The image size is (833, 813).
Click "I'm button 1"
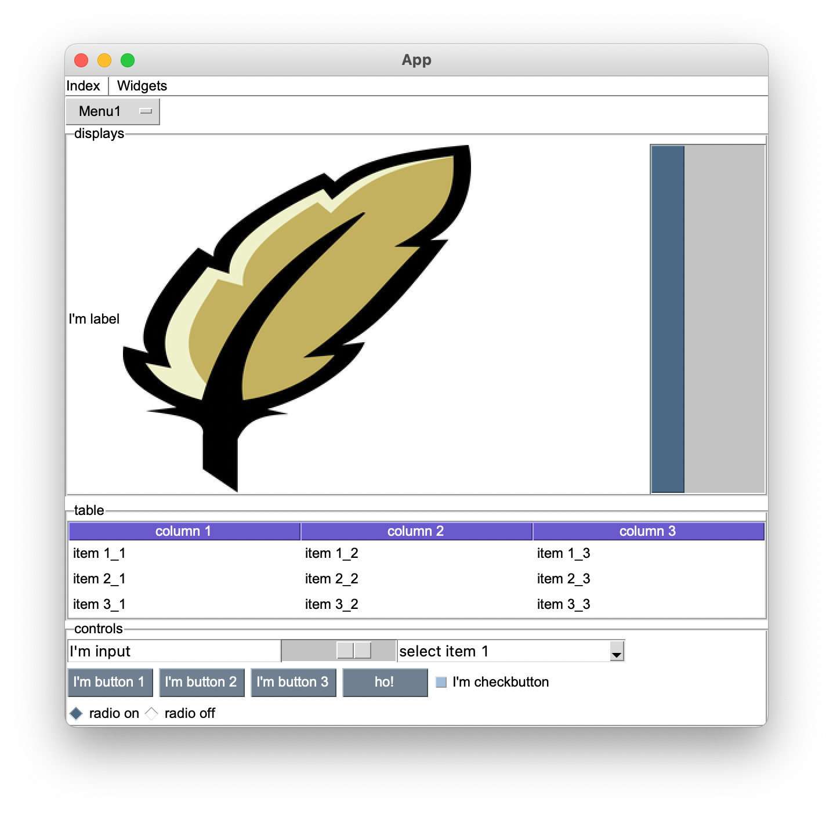(110, 683)
